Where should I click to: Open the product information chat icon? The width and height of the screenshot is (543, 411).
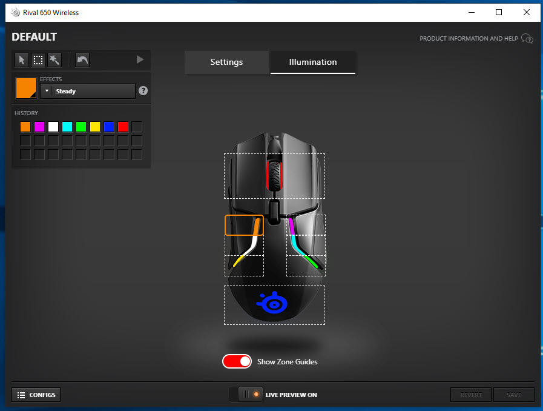pyautogui.click(x=527, y=38)
